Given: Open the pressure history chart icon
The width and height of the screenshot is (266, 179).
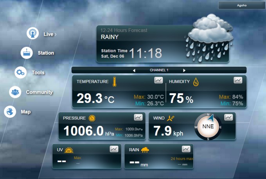Looking at the screenshot, I should point(138,117).
